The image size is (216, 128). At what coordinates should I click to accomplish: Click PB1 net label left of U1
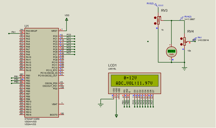click(x=16, y=76)
